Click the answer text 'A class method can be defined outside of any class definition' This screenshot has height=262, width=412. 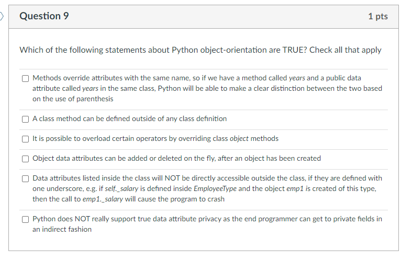tap(129, 118)
